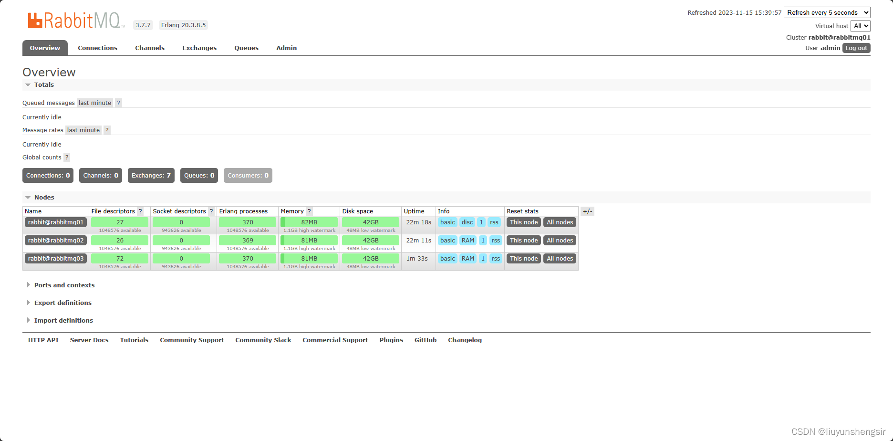
Task: Click the Consumers: 0 count button
Action: point(248,175)
